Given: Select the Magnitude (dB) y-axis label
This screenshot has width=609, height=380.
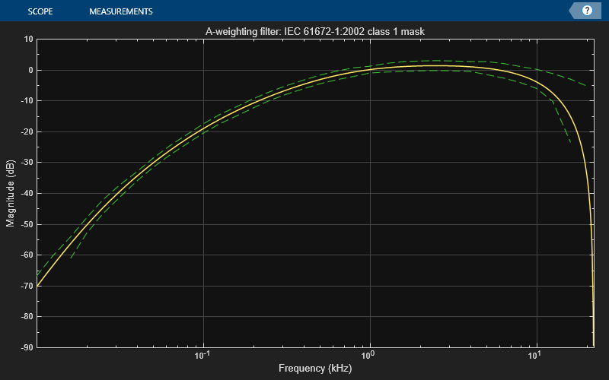Looking at the screenshot, I should [10, 193].
